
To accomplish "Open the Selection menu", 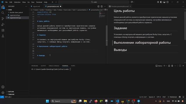I will coord(17,2).
